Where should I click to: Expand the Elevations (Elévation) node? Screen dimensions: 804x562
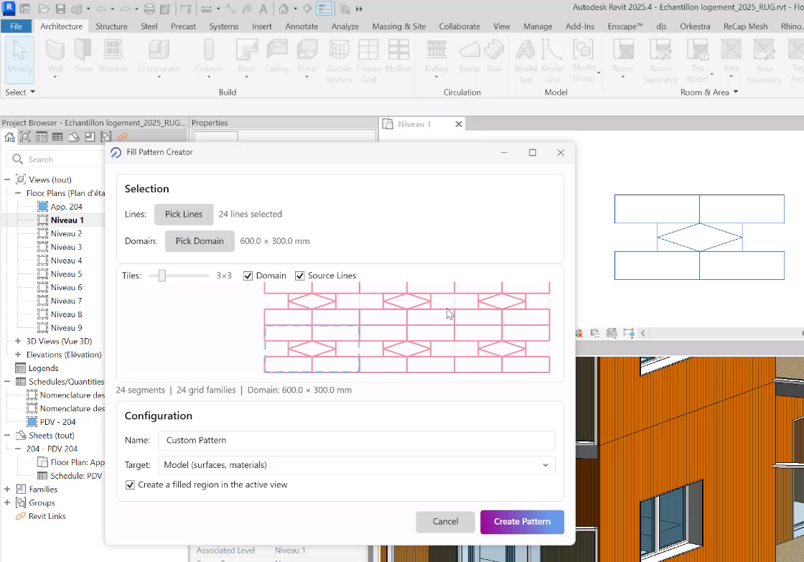point(18,355)
